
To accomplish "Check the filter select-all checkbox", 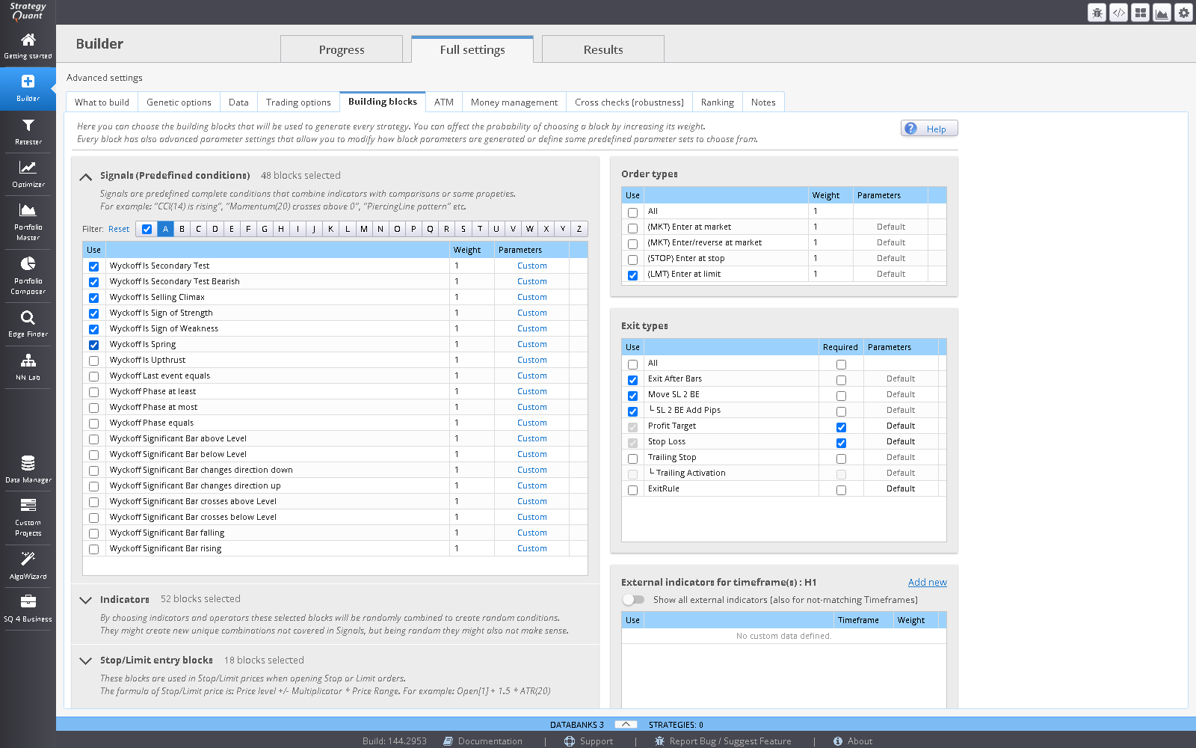I will [x=147, y=229].
